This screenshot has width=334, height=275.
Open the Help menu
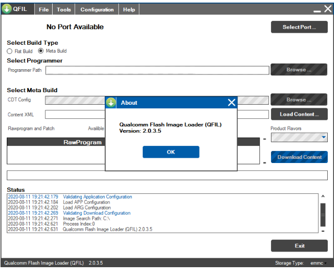pos(129,9)
